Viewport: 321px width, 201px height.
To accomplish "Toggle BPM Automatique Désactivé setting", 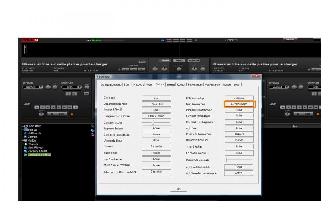I will (x=239, y=98).
